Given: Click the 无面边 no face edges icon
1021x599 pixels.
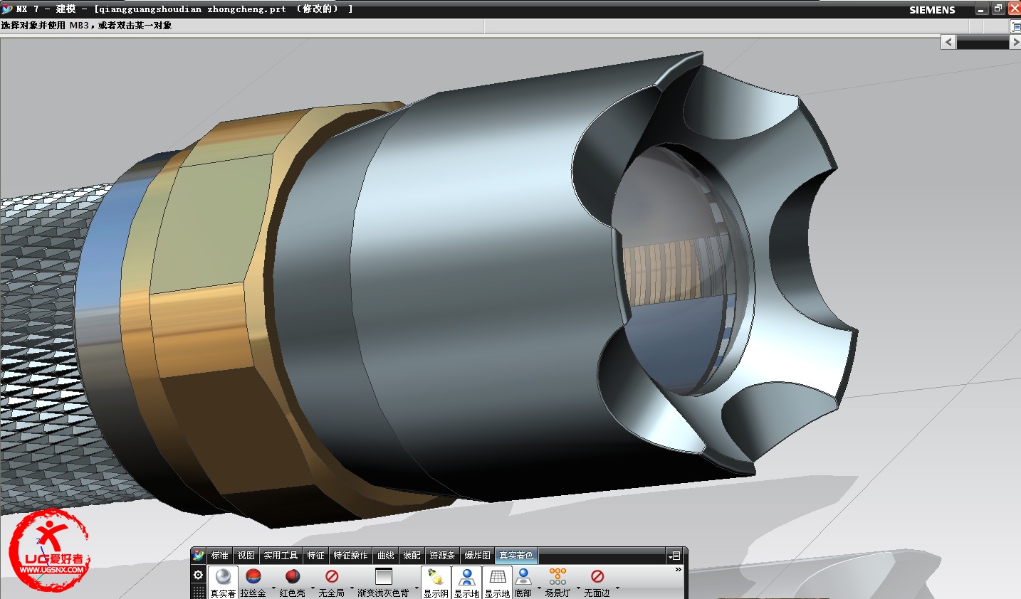Looking at the screenshot, I should [597, 576].
